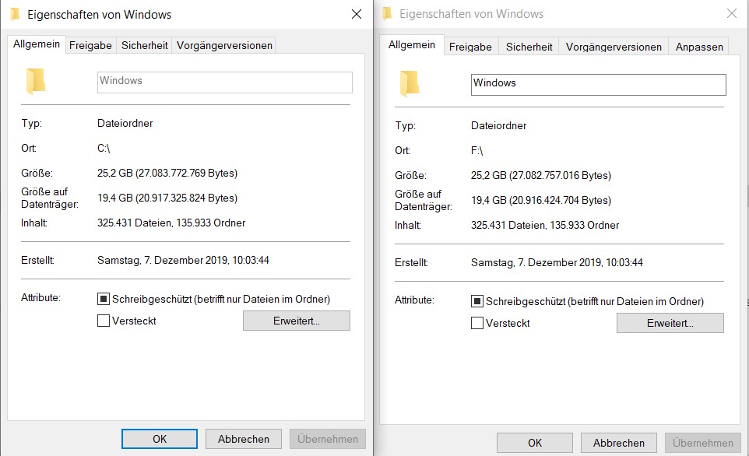Click the folder icon in right window title bar

point(387,14)
